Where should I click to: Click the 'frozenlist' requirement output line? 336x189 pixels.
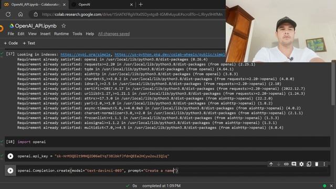point(148,118)
